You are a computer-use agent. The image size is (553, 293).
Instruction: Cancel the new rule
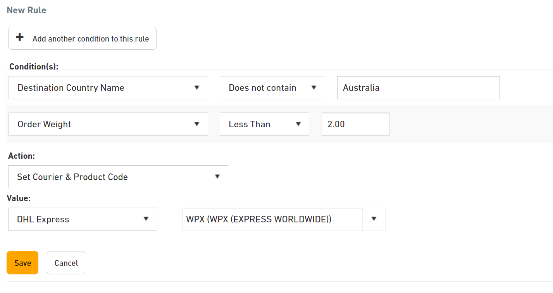(x=66, y=263)
